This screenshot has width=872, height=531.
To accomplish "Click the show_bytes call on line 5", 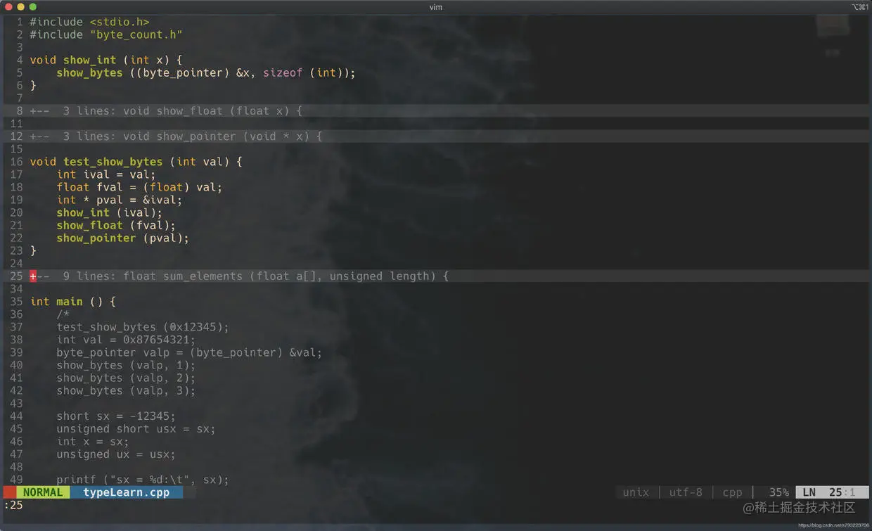I will click(x=89, y=72).
